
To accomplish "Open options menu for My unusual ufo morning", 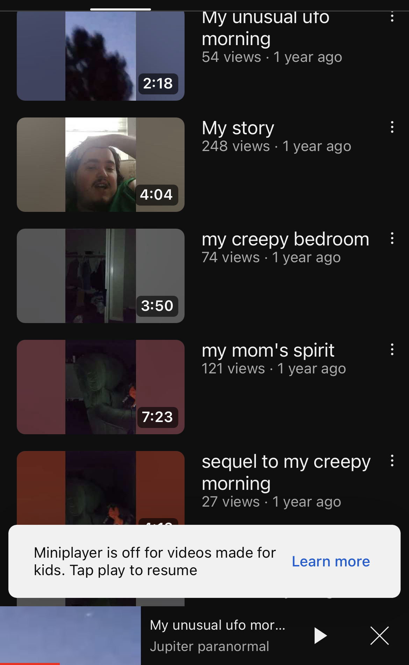I will 392,17.
